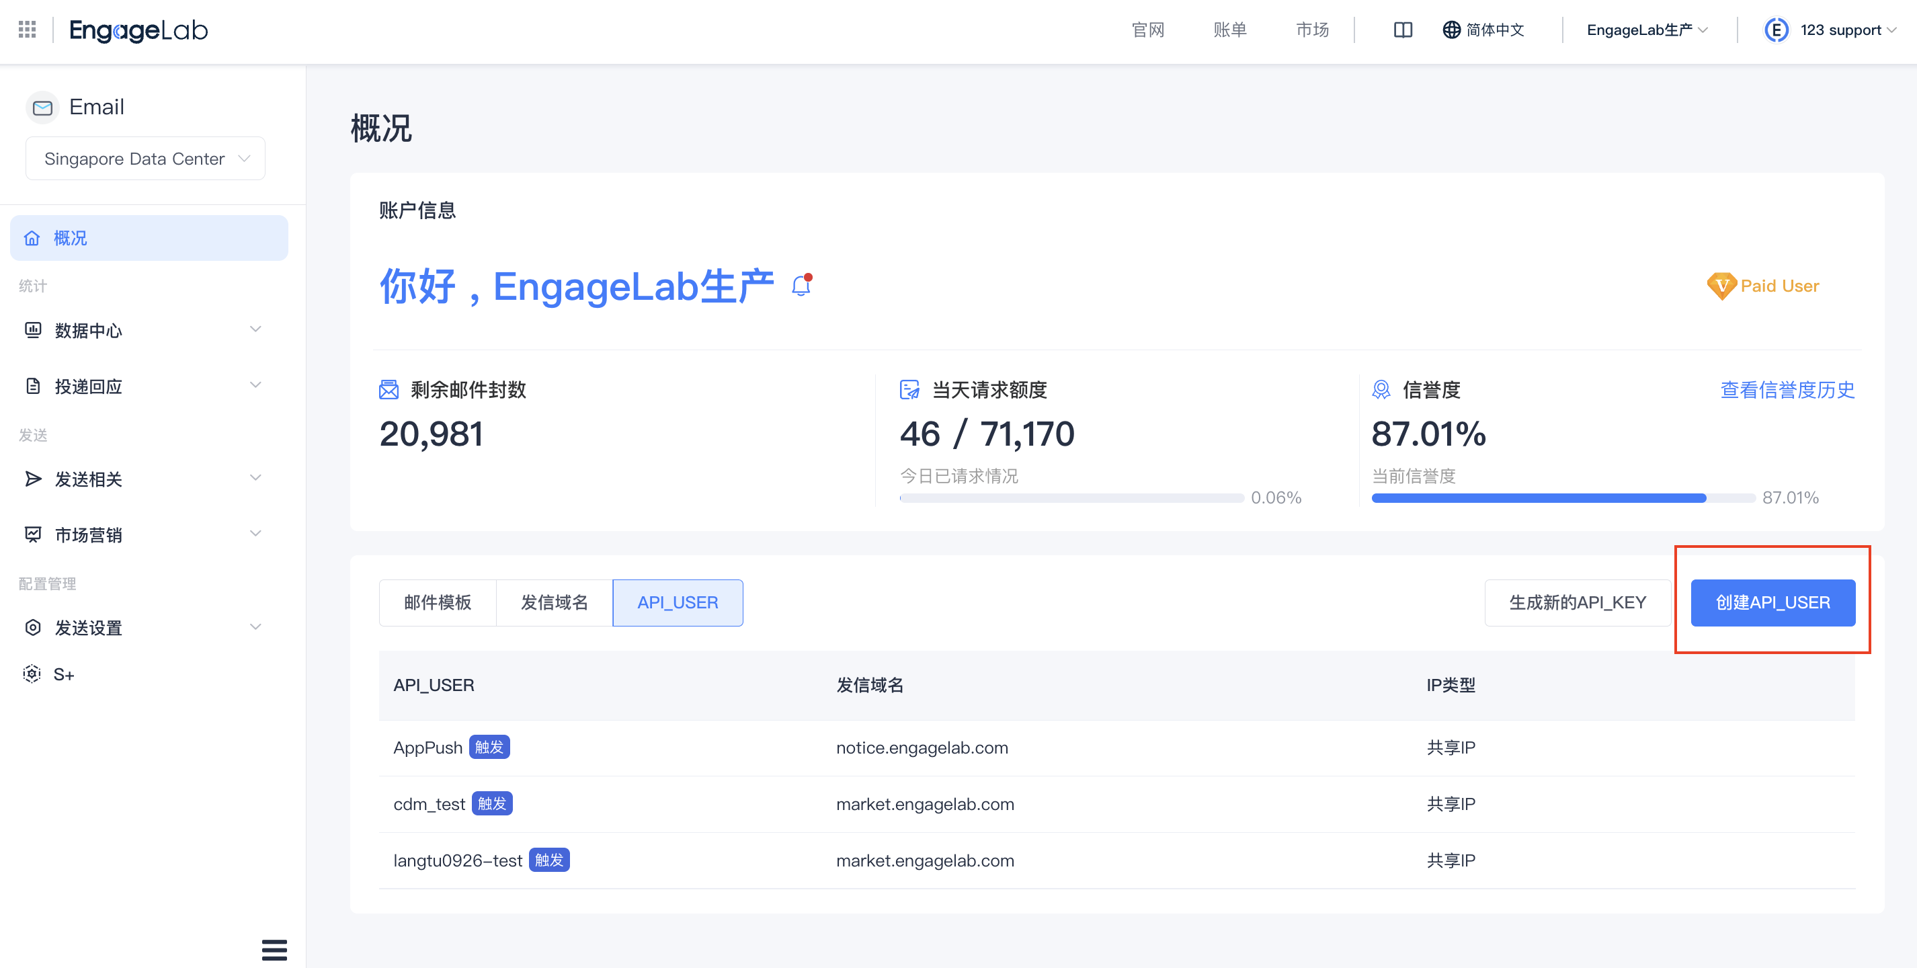Open the Singapore Data Center dropdown
The image size is (1917, 968).
[x=145, y=158]
